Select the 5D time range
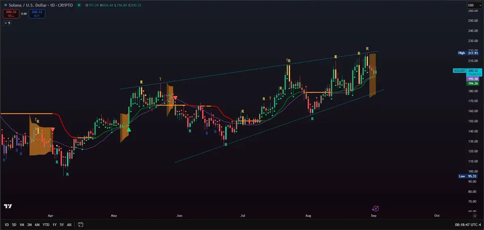 point(14,225)
